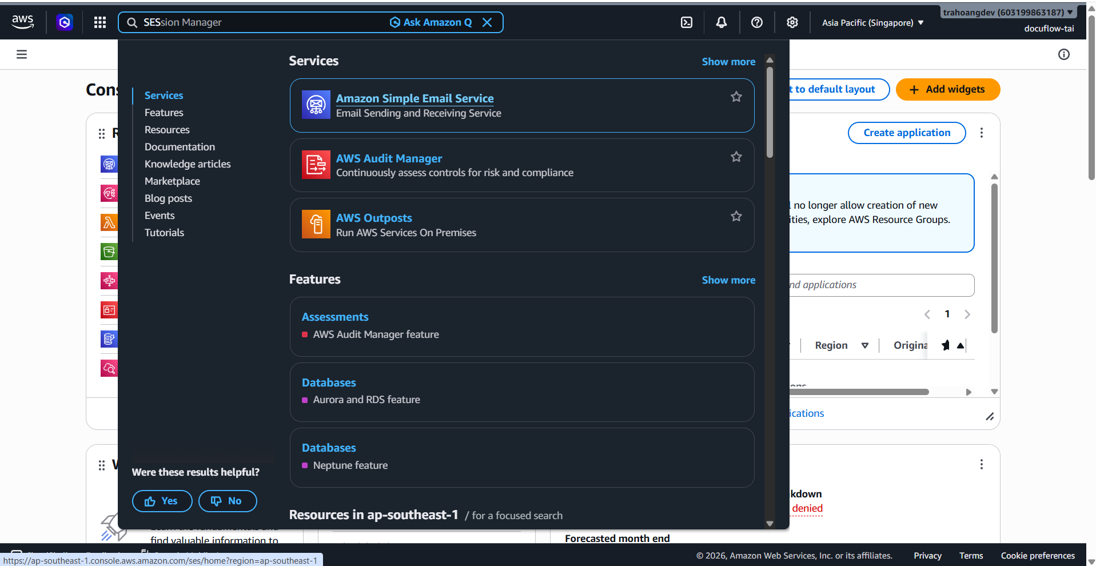Go to the next applications page

[967, 314]
